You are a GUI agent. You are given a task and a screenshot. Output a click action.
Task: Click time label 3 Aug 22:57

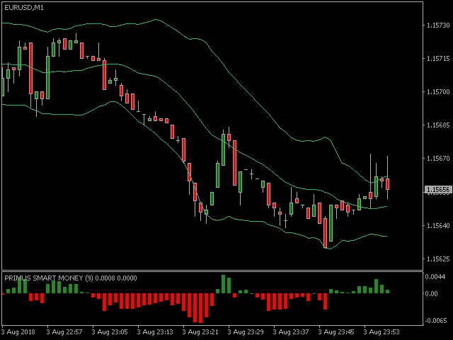tap(64, 332)
